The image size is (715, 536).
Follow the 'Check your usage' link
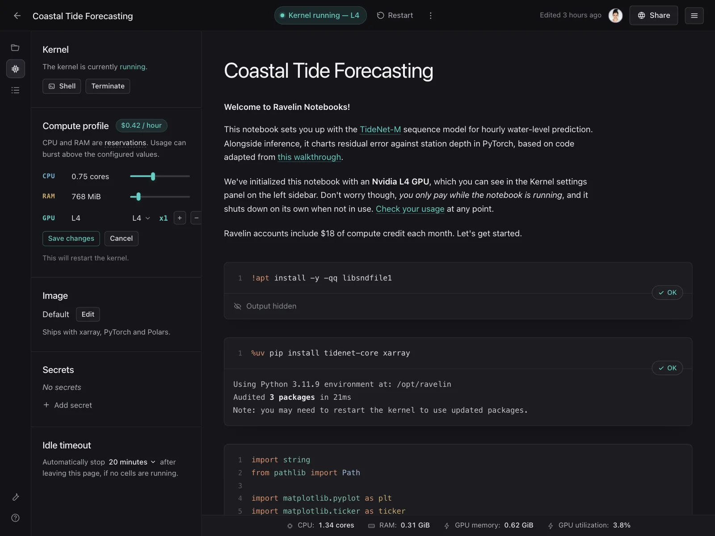[x=410, y=209]
